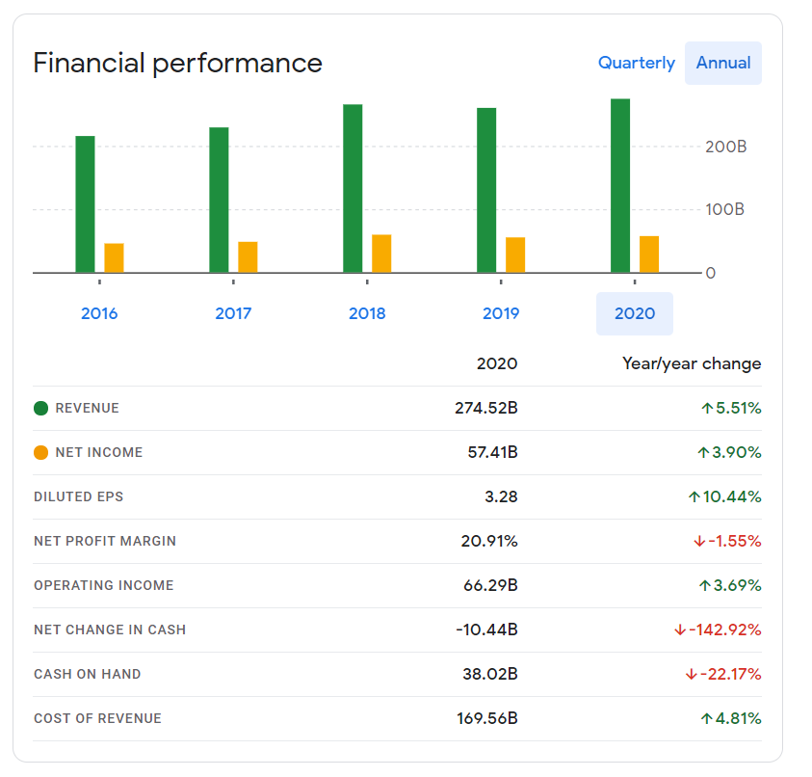Click the cost of revenue value 169.56B
Viewport: 812px width, 777px height.
coord(487,718)
